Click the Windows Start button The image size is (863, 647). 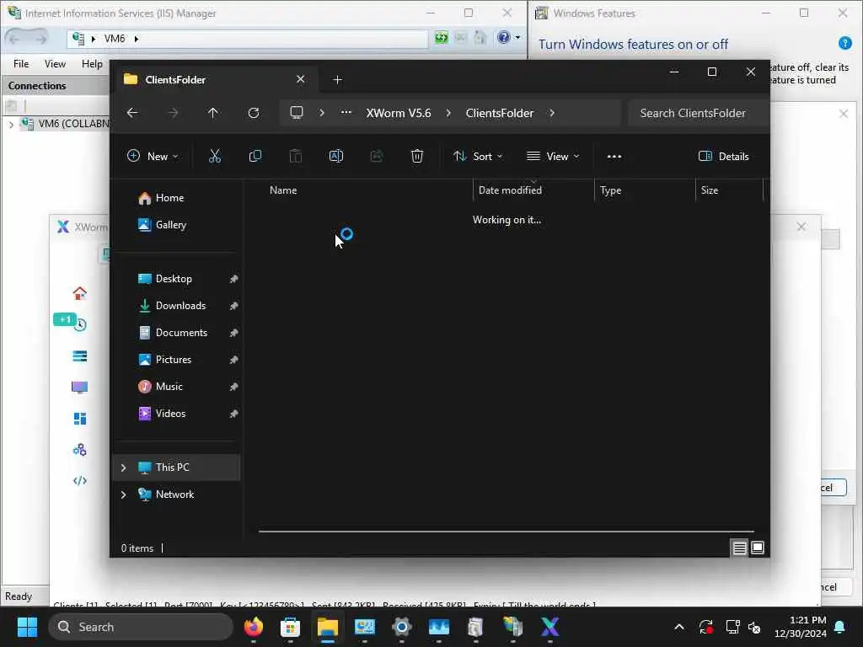tap(27, 627)
